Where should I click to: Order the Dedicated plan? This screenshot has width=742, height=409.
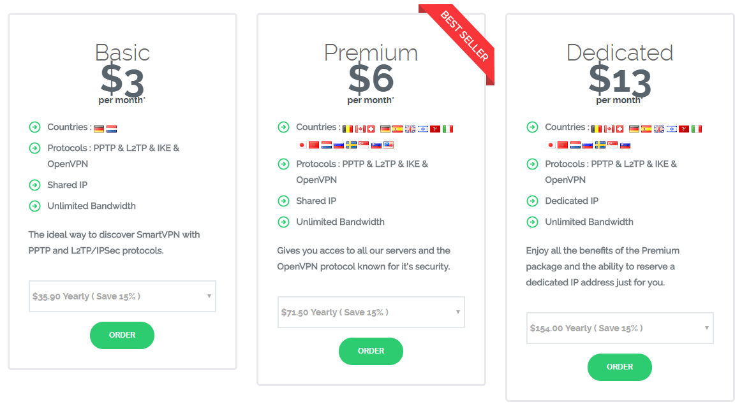tap(620, 368)
